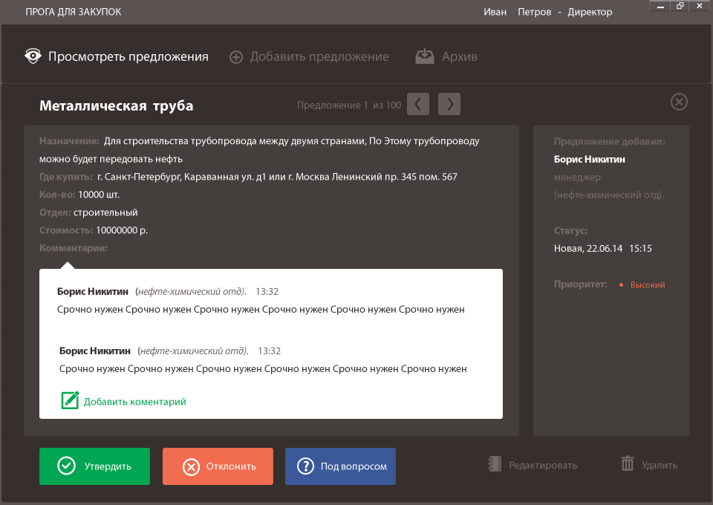Go to next proposal with right chevron
This screenshot has height=505, width=713.
click(449, 105)
